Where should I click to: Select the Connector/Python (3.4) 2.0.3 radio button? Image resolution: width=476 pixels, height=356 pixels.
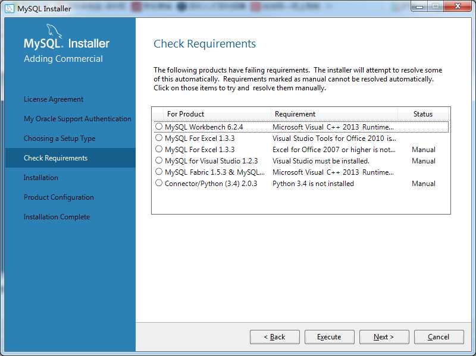tap(159, 183)
